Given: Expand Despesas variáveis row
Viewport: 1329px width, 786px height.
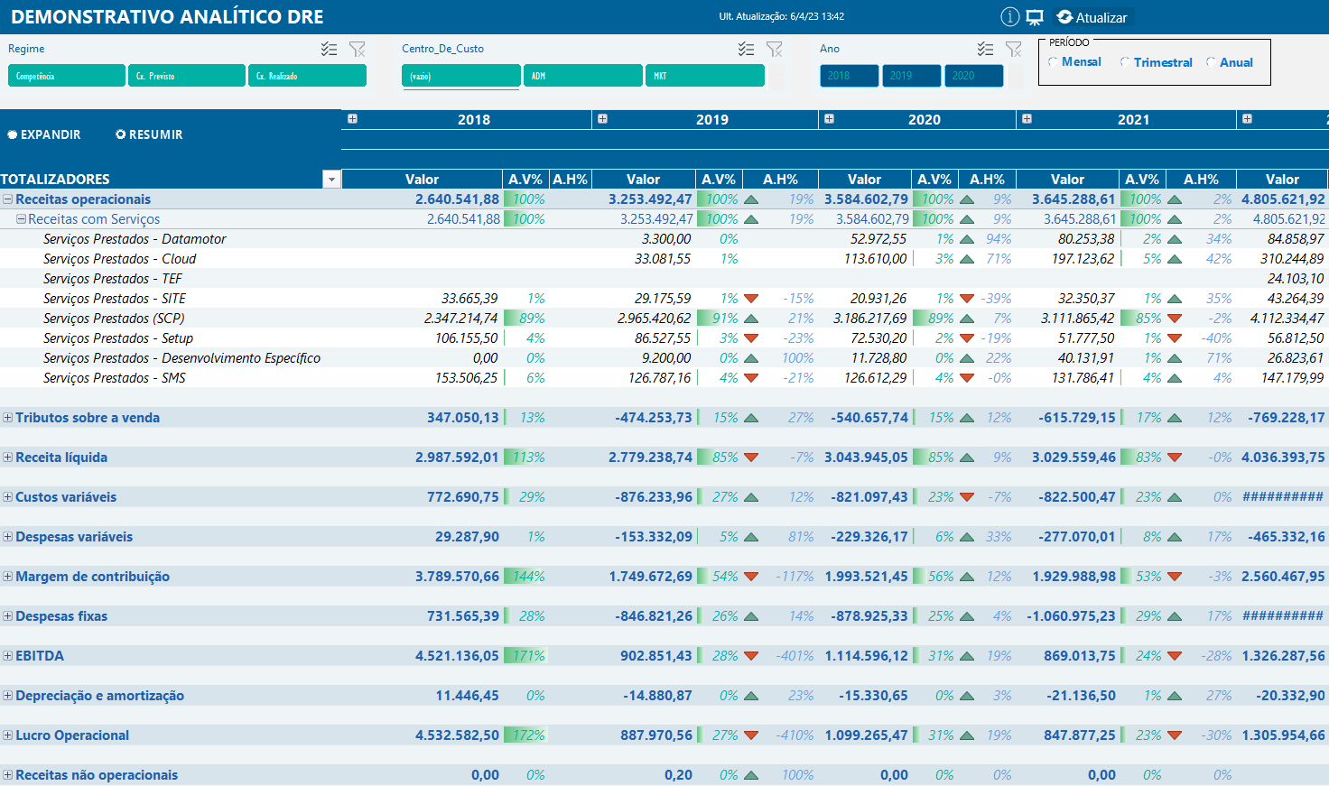Looking at the screenshot, I should (7, 537).
